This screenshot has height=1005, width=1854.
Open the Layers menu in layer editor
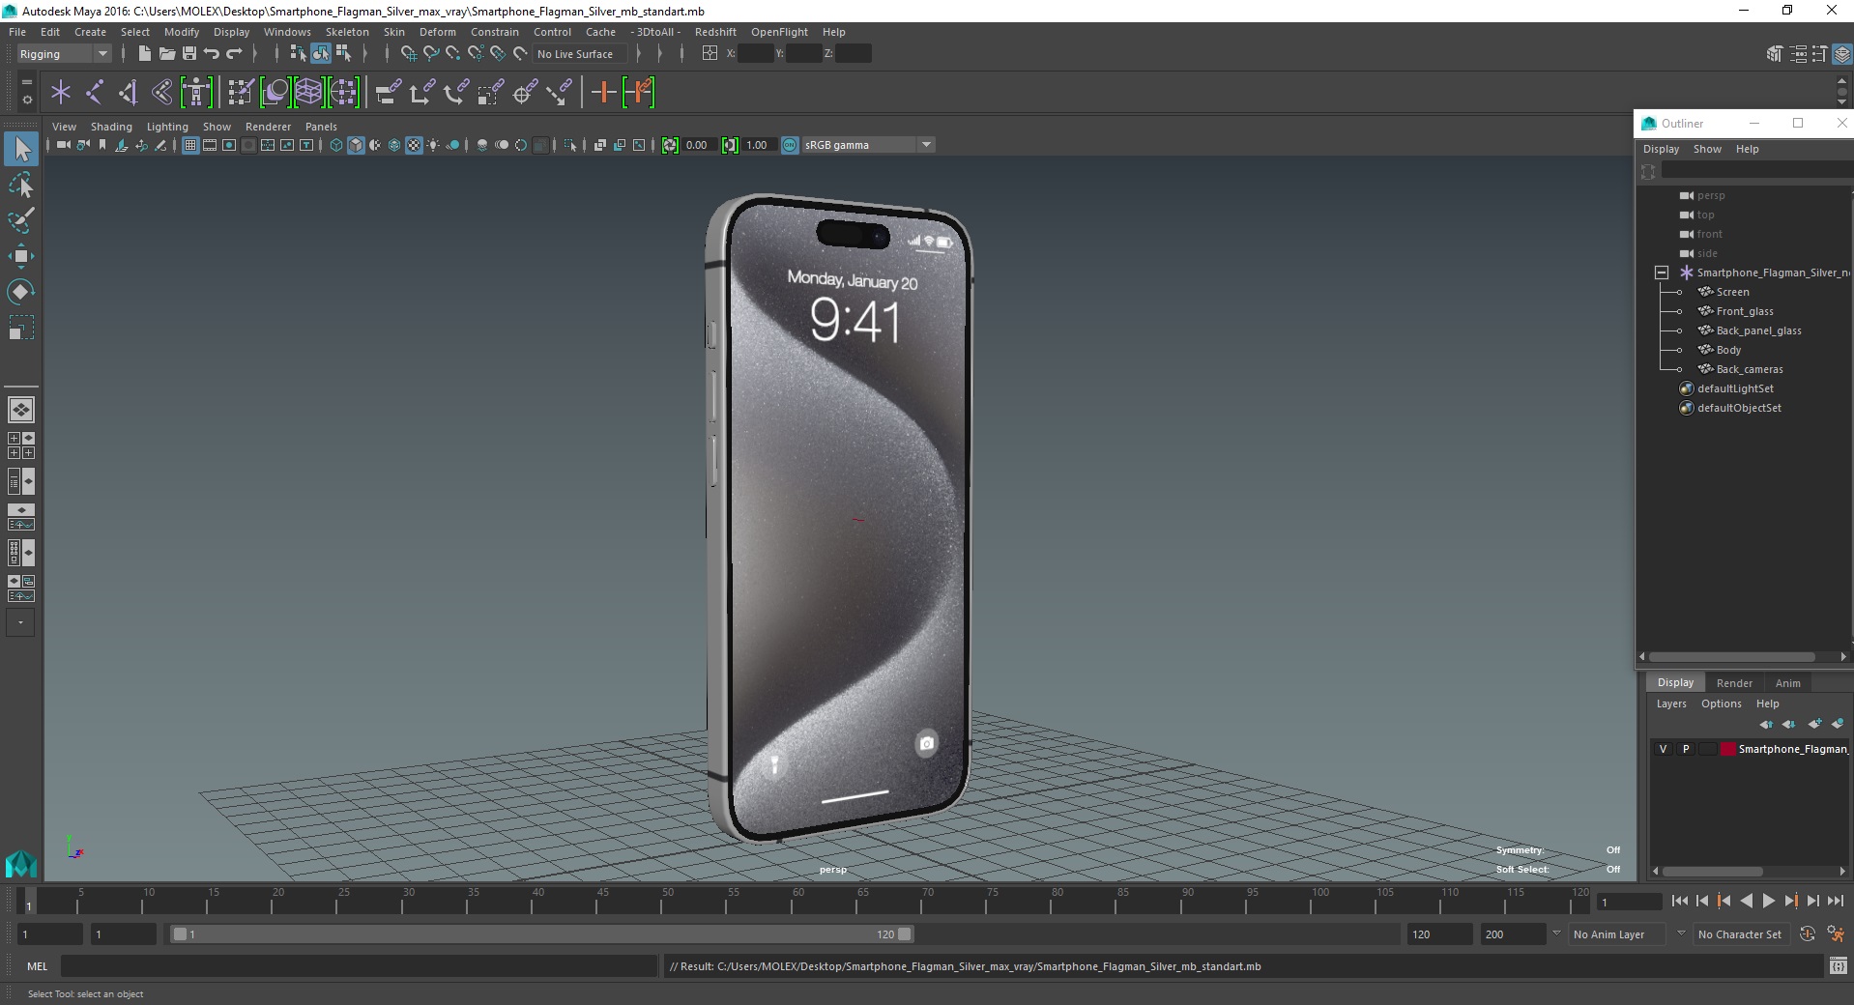1671,703
